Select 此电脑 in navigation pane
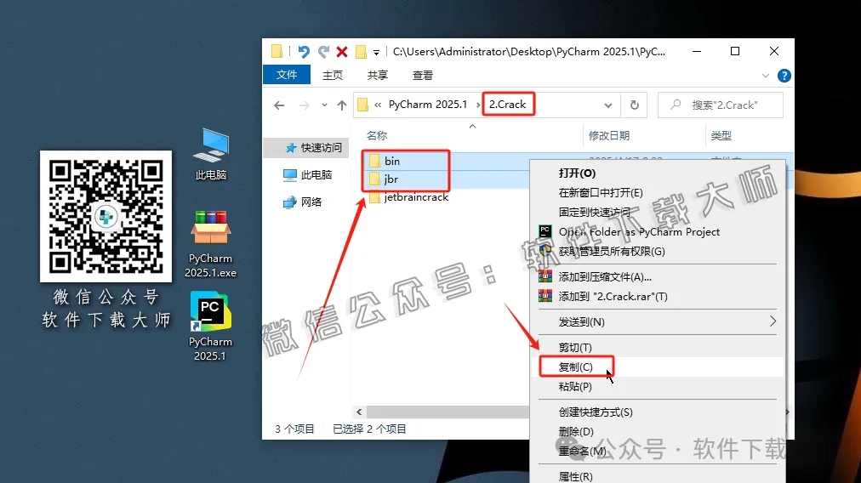The height and width of the screenshot is (483, 861). coord(308,174)
